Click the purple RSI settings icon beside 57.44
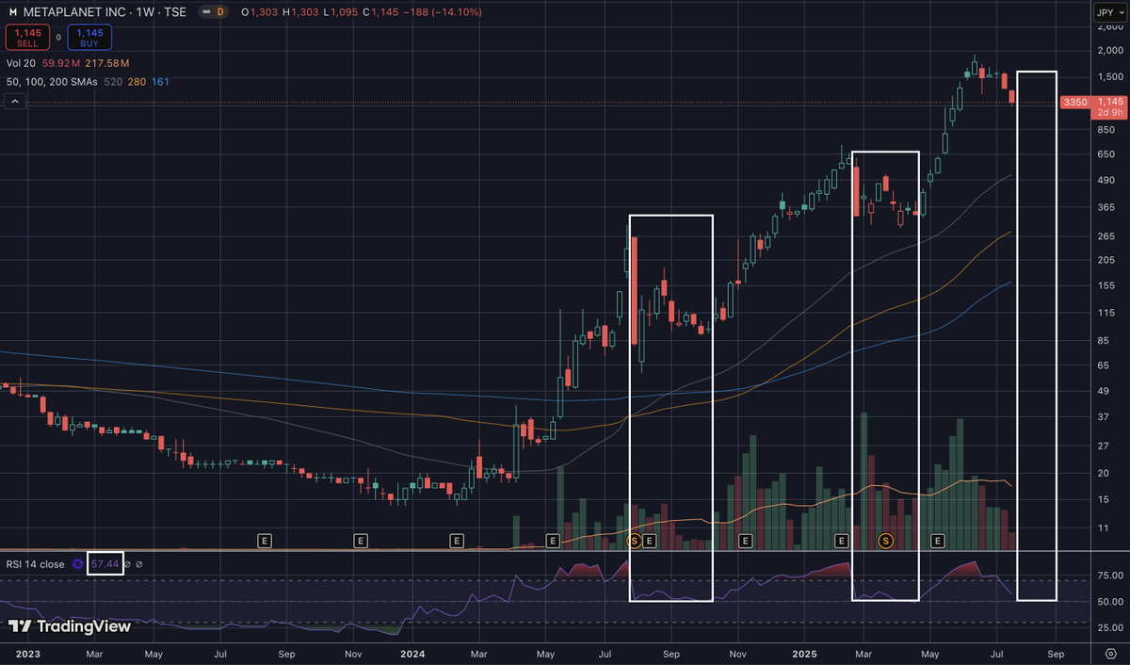1130x665 pixels. coord(78,564)
